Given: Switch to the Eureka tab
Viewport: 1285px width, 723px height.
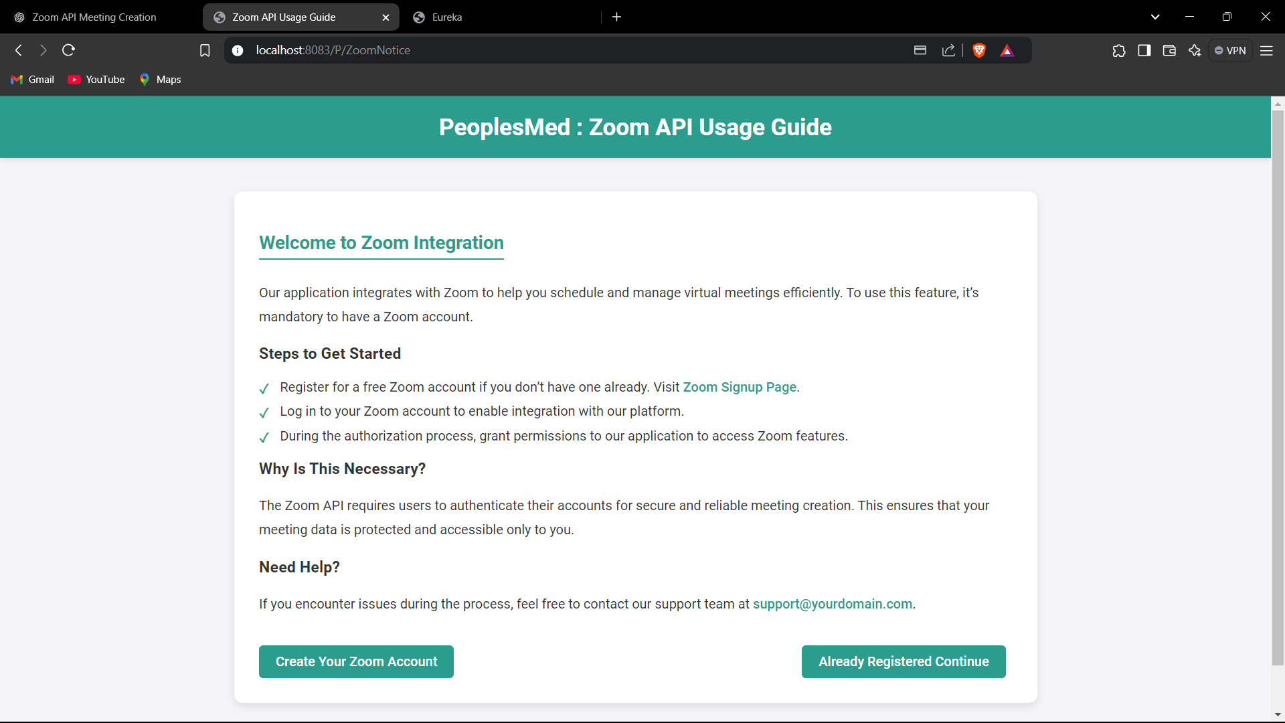Looking at the screenshot, I should pos(446,17).
